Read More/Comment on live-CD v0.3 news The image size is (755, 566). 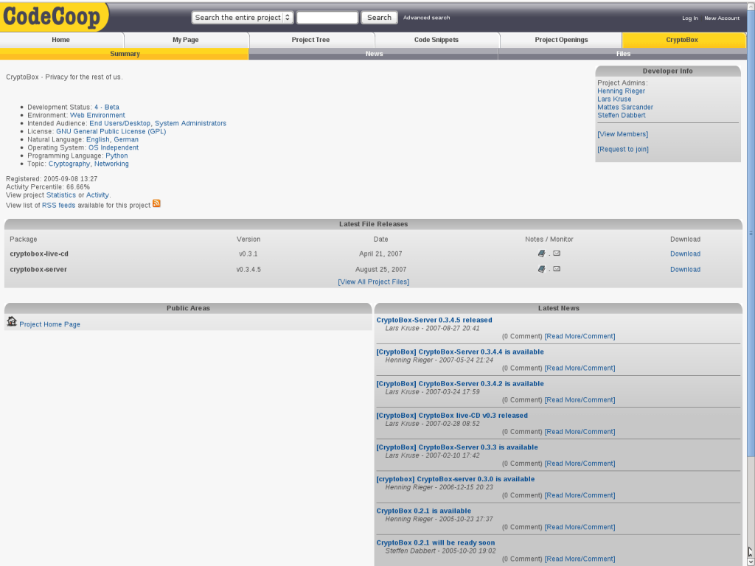[580, 432]
